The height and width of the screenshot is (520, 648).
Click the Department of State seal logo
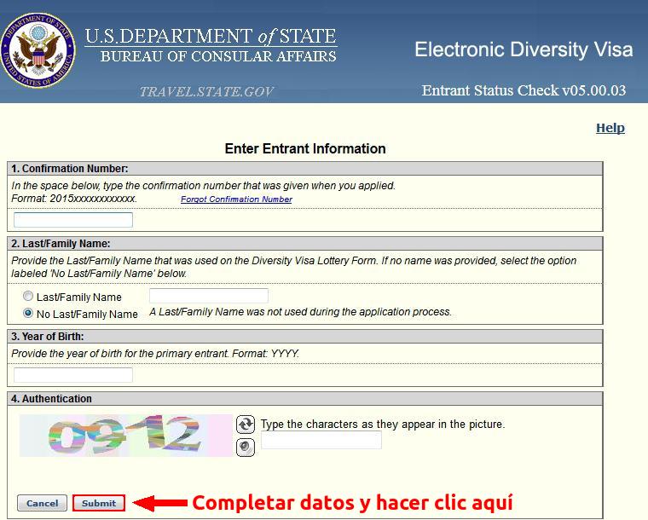coord(38,50)
